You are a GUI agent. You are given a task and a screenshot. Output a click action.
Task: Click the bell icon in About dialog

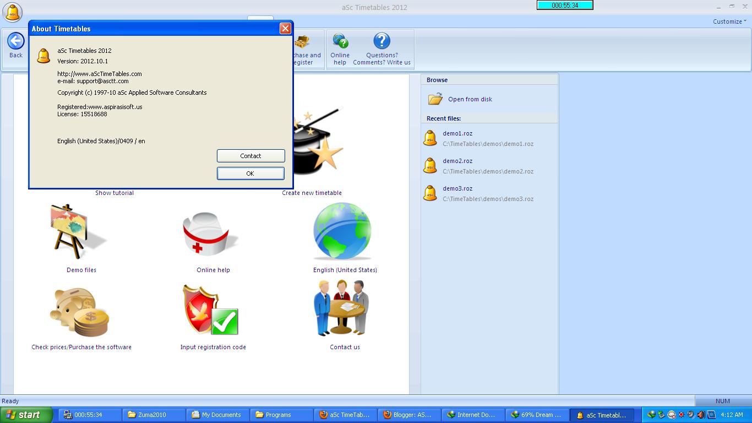click(x=43, y=56)
